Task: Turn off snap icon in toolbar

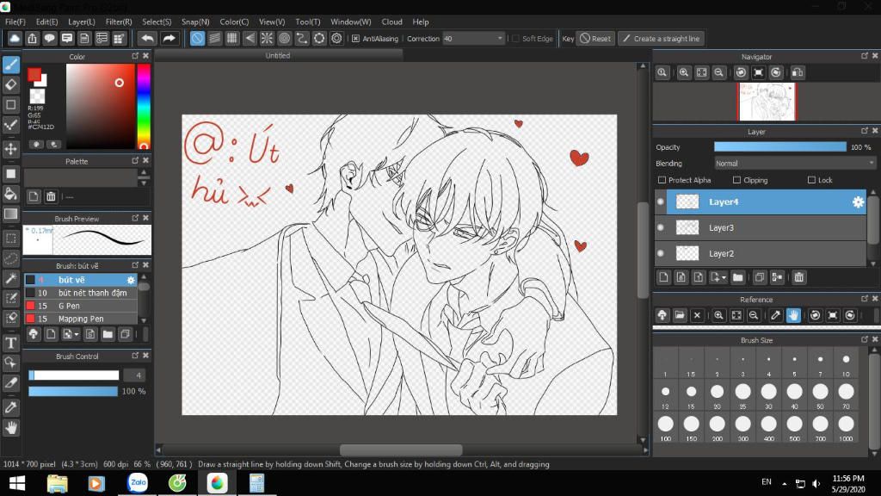Action: (197, 38)
